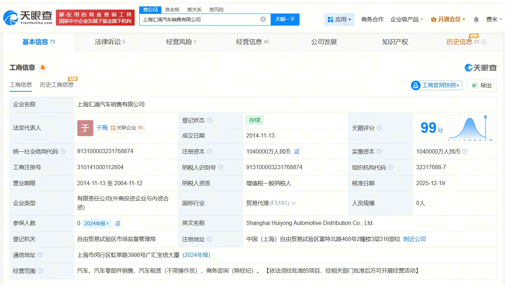Open the 2024年报 participant report selector
Image resolution: width=505 pixels, height=285 pixels.
point(97,224)
